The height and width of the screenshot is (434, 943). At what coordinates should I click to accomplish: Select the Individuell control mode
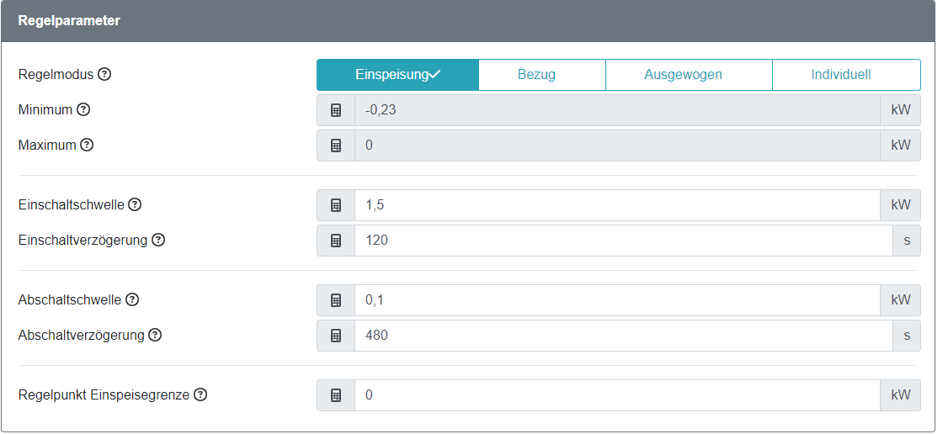(840, 75)
